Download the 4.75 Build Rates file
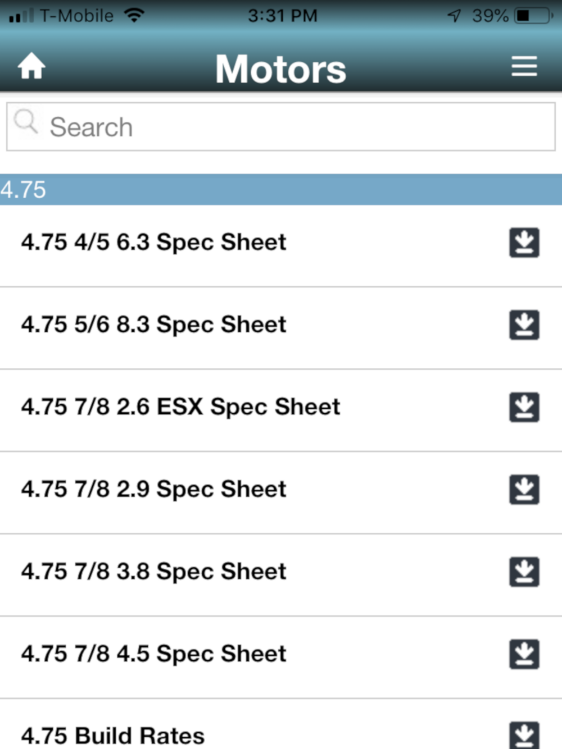 (x=524, y=734)
